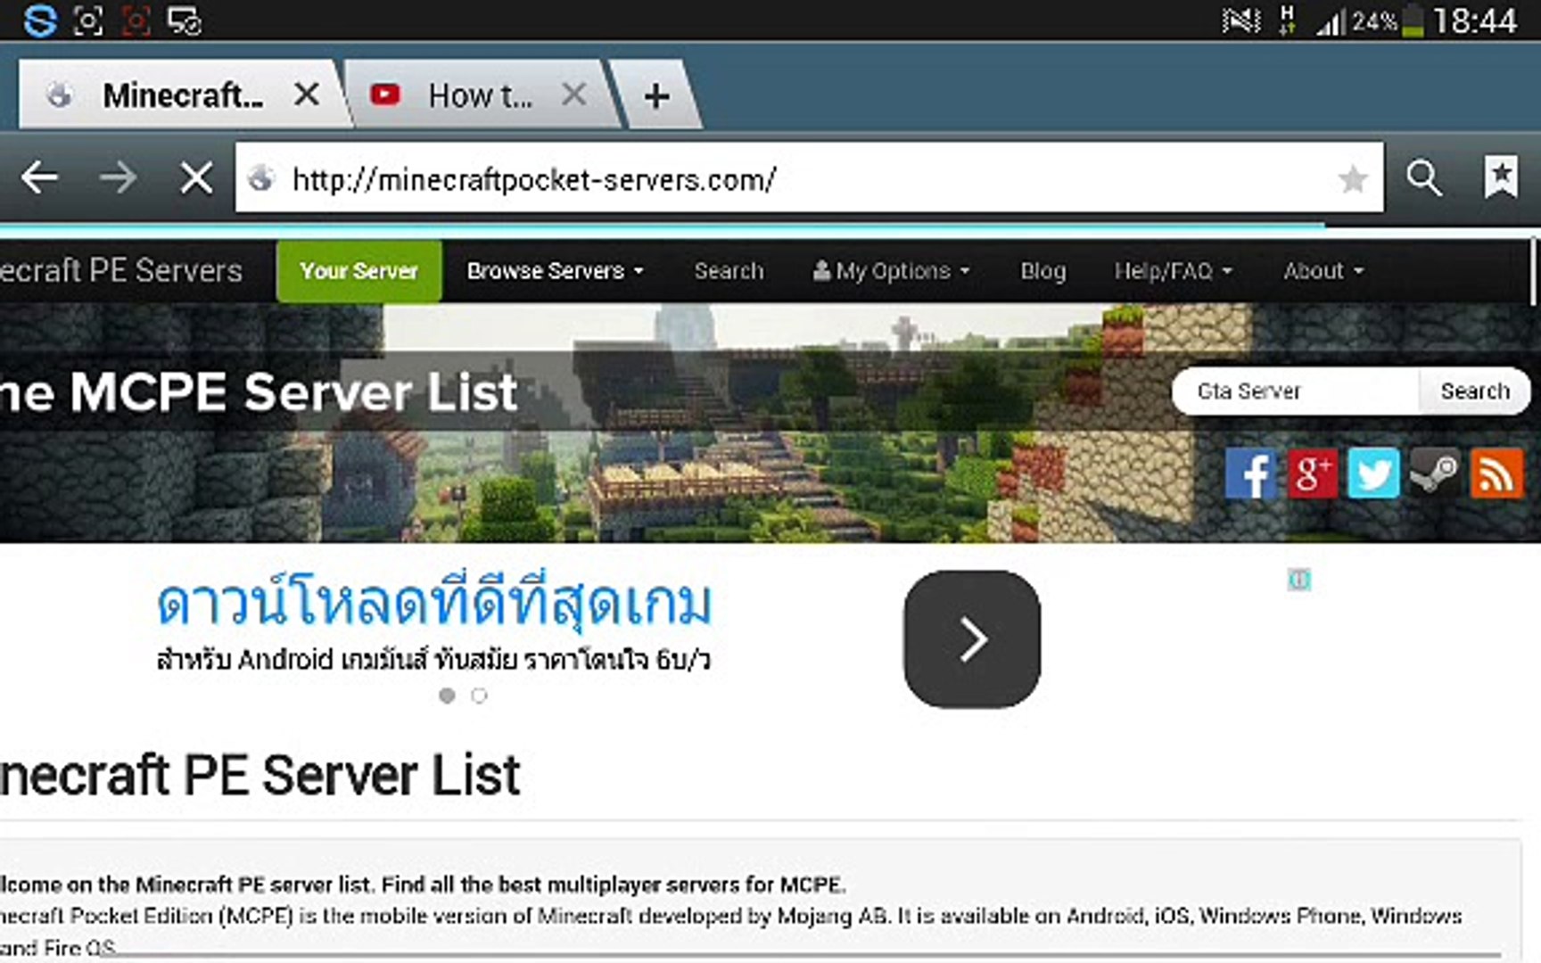Open the Blog nav link
This screenshot has height=963, width=1541.
click(x=1042, y=271)
